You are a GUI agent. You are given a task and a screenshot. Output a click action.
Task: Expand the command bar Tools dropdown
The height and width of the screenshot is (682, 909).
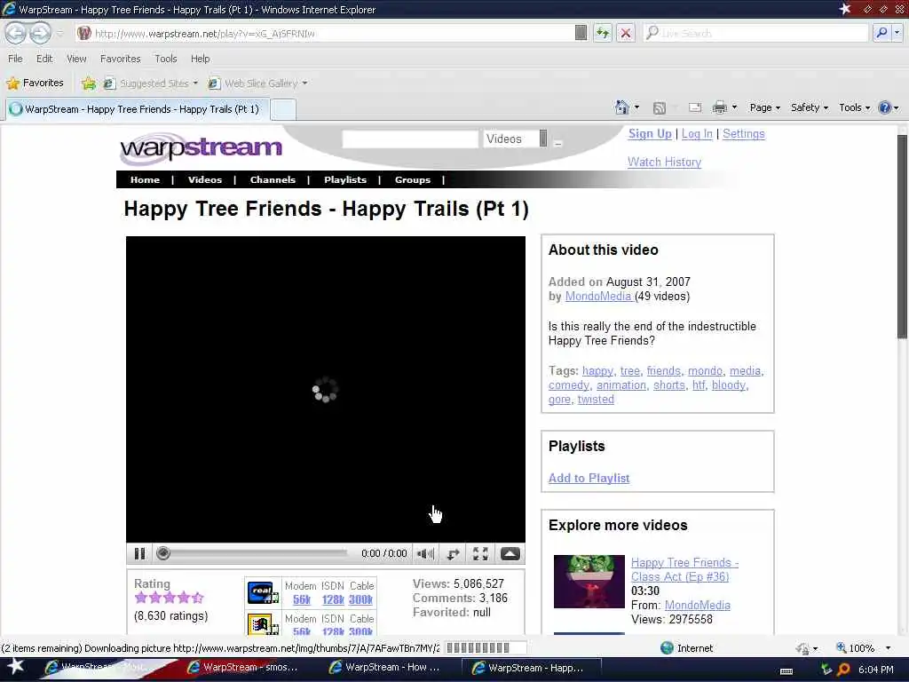coord(855,107)
